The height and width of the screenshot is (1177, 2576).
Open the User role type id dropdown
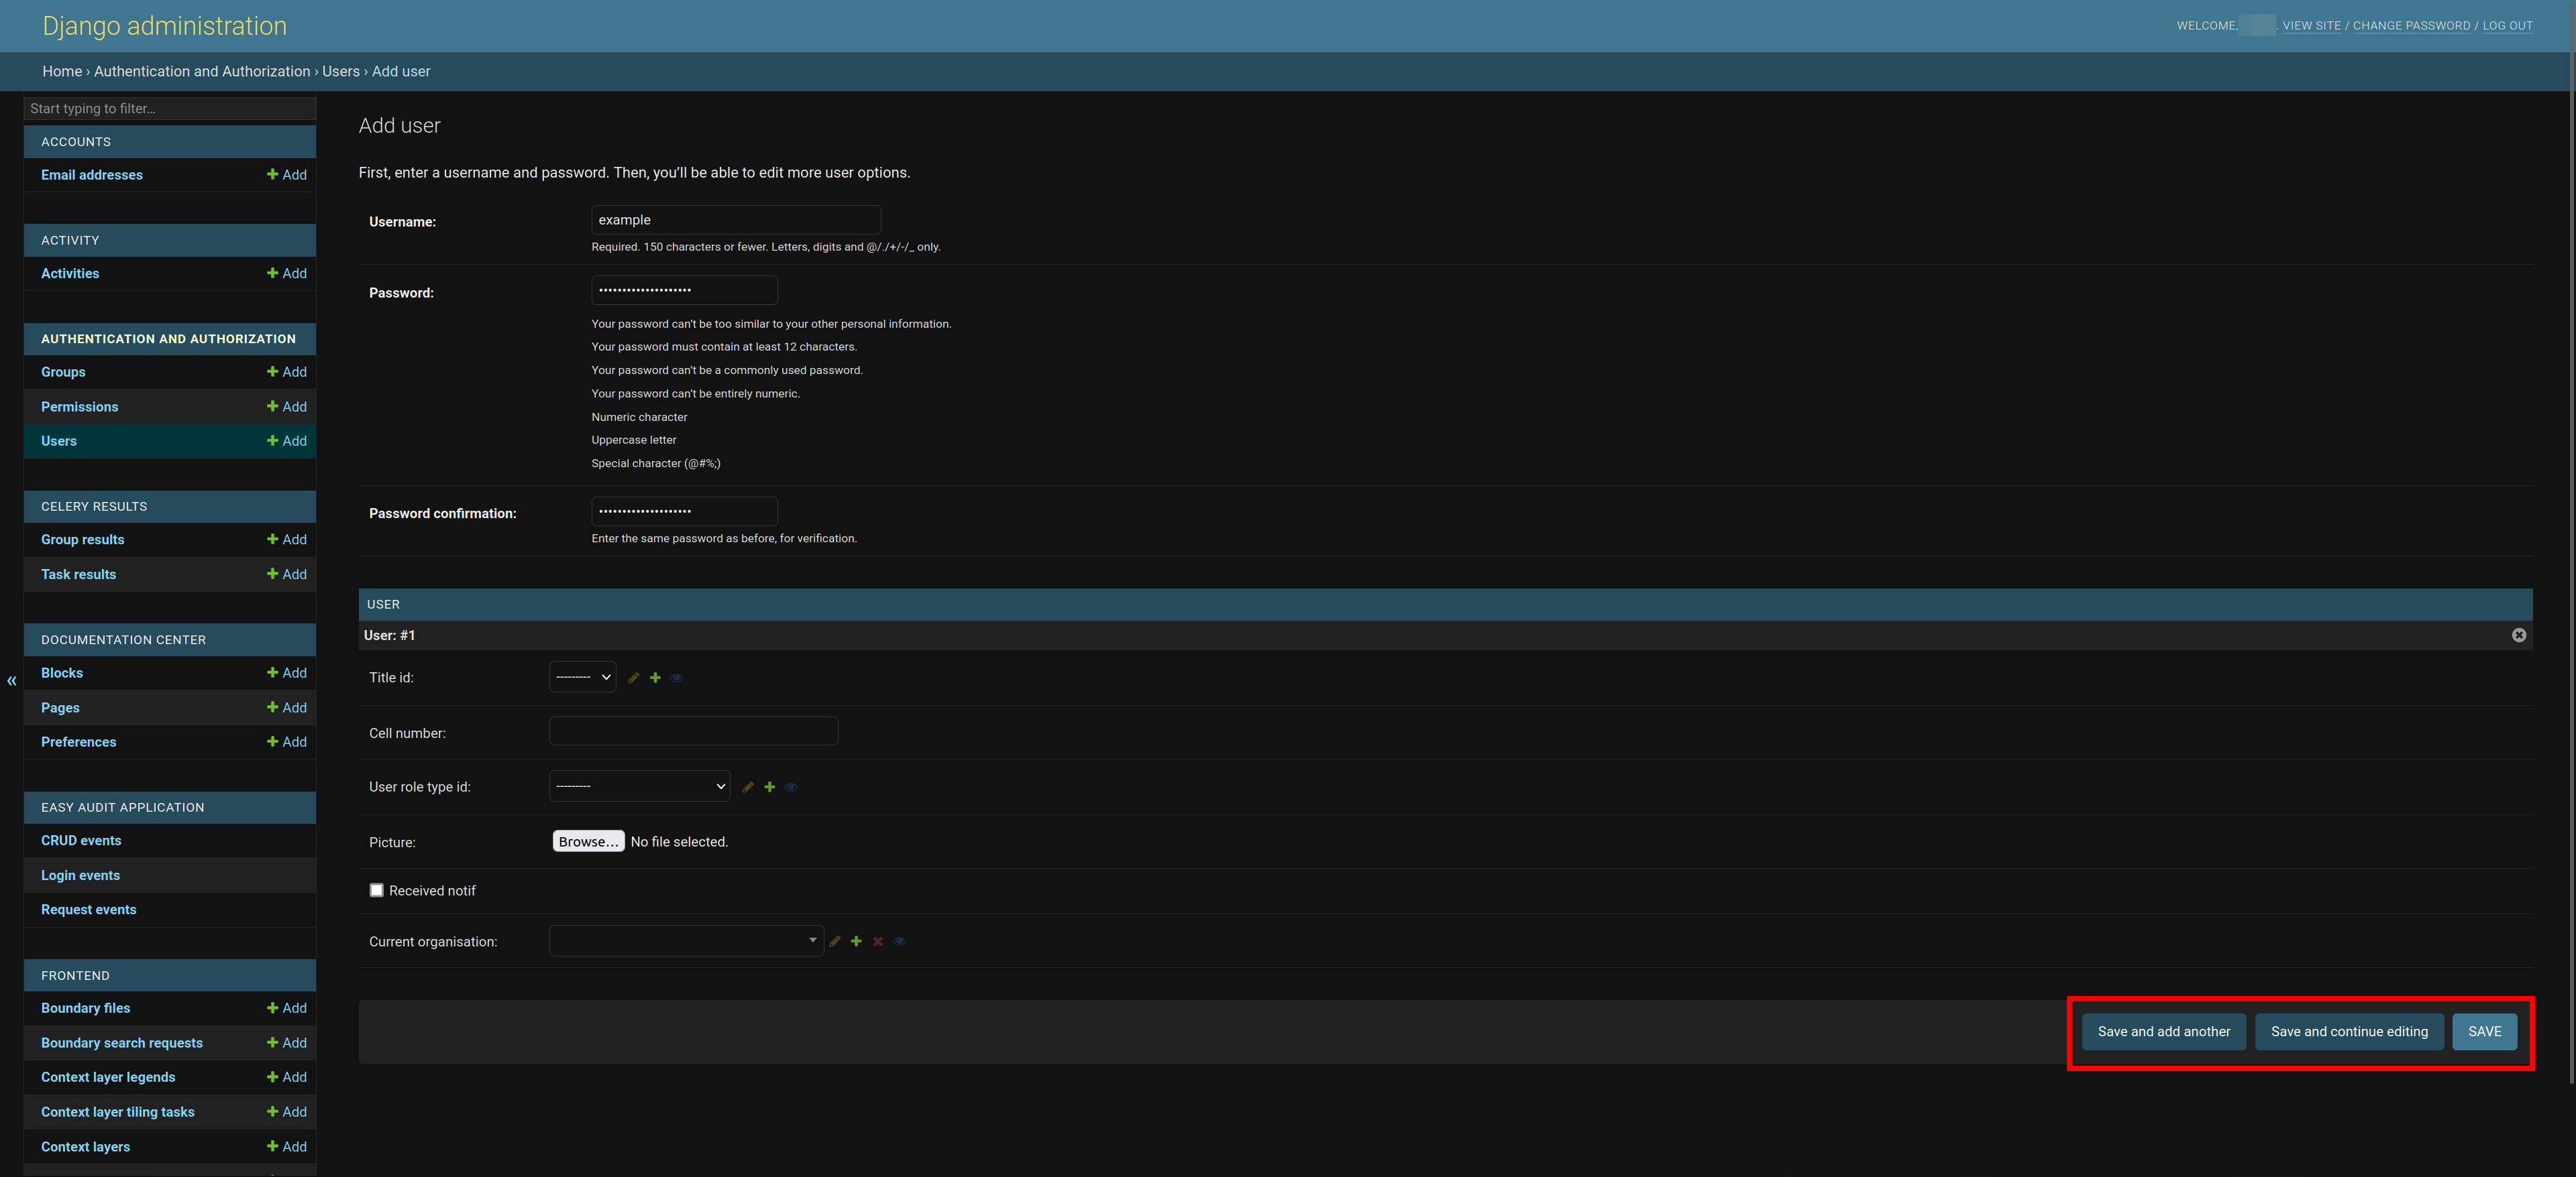pyautogui.click(x=639, y=786)
